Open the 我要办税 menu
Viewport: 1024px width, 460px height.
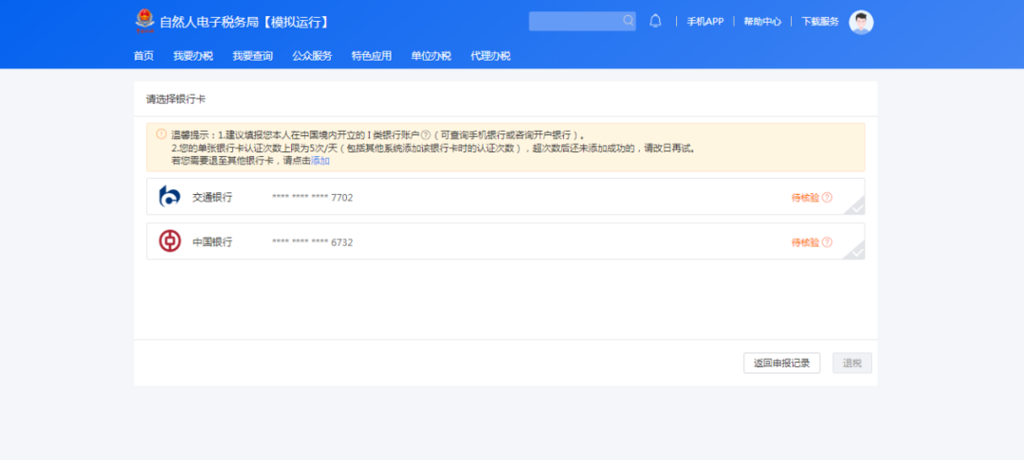point(192,56)
